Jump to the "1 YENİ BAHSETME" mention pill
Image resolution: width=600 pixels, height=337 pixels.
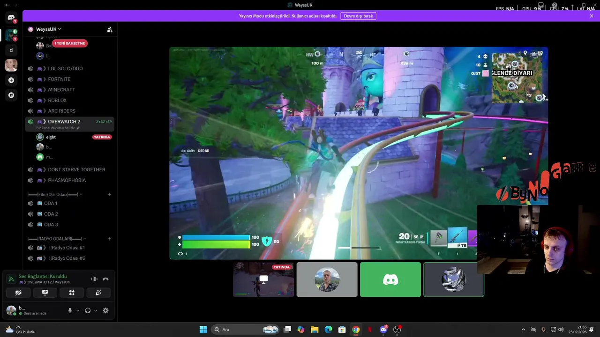[x=69, y=44]
